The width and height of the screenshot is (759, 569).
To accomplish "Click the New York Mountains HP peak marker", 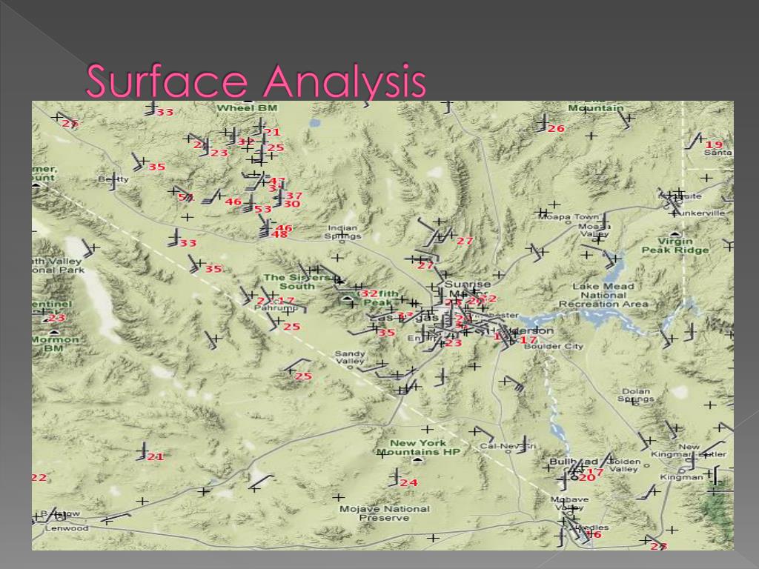I will point(418,460).
